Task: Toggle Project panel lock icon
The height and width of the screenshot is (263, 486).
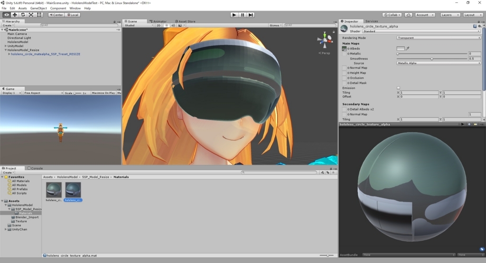Action: pyautogui.click(x=331, y=168)
